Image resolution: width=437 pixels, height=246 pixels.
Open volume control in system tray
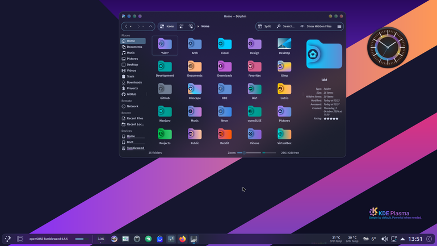[x=384, y=239]
